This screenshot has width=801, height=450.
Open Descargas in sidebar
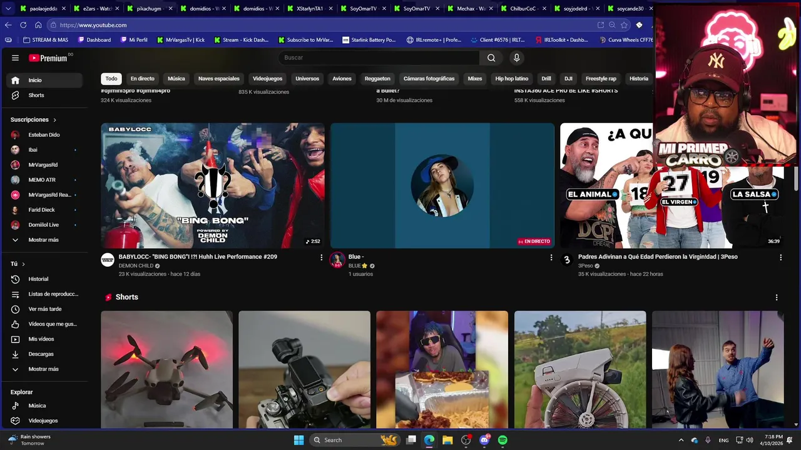[44, 354]
